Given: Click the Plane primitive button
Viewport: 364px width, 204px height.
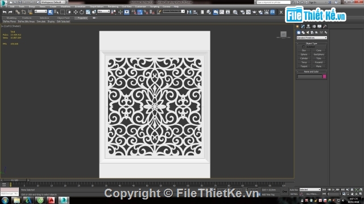Looking at the screenshot, I should (x=318, y=66).
